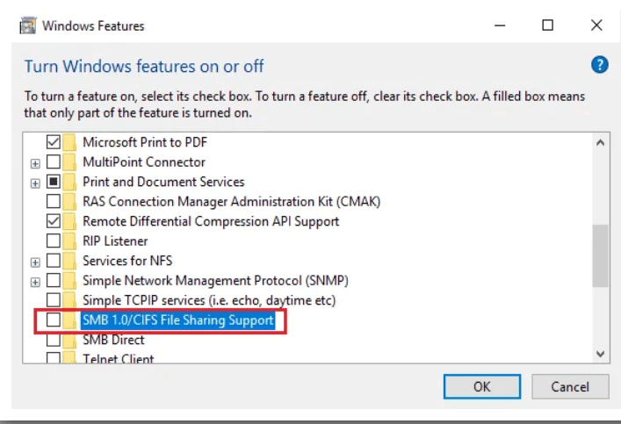The height and width of the screenshot is (424, 621).
Task: Expand the MultiPoint Connector node
Action: coord(35,163)
